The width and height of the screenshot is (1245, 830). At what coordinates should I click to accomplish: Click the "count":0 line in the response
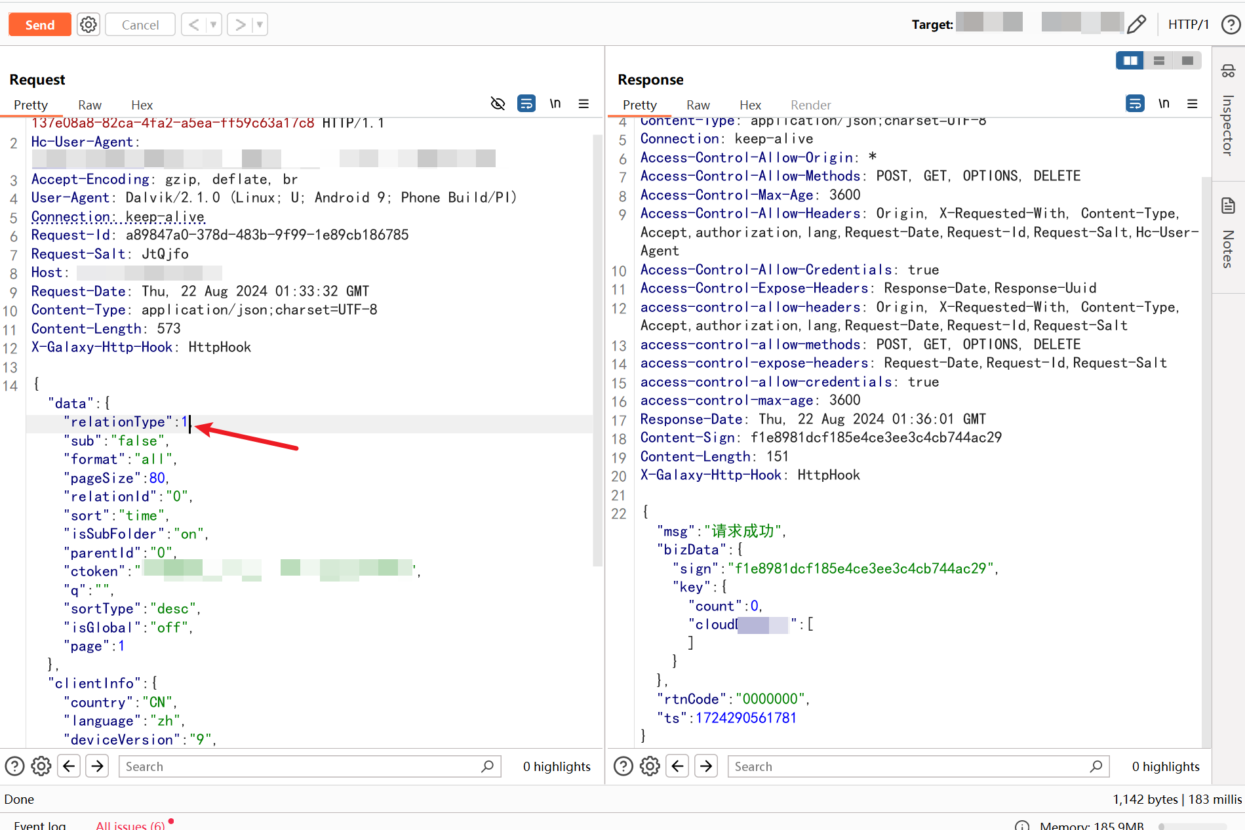pyautogui.click(x=726, y=606)
